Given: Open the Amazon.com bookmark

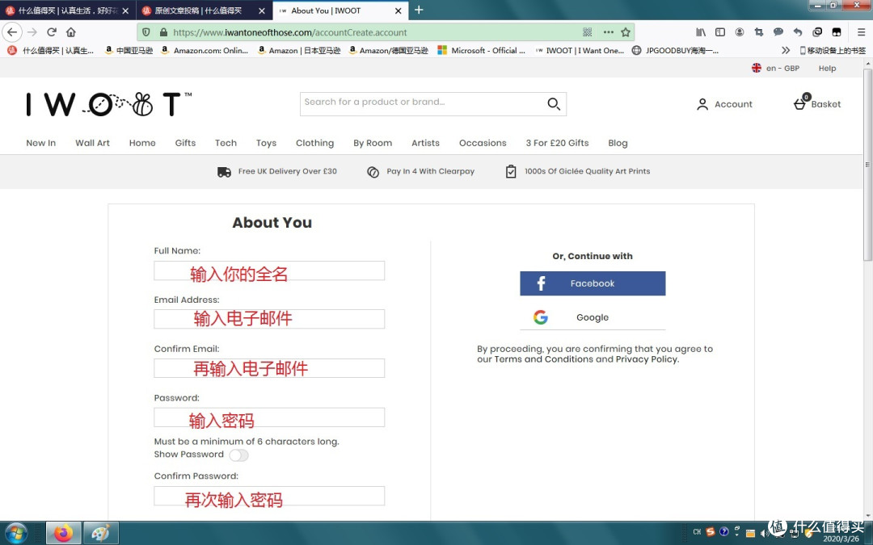Looking at the screenshot, I should pos(205,50).
